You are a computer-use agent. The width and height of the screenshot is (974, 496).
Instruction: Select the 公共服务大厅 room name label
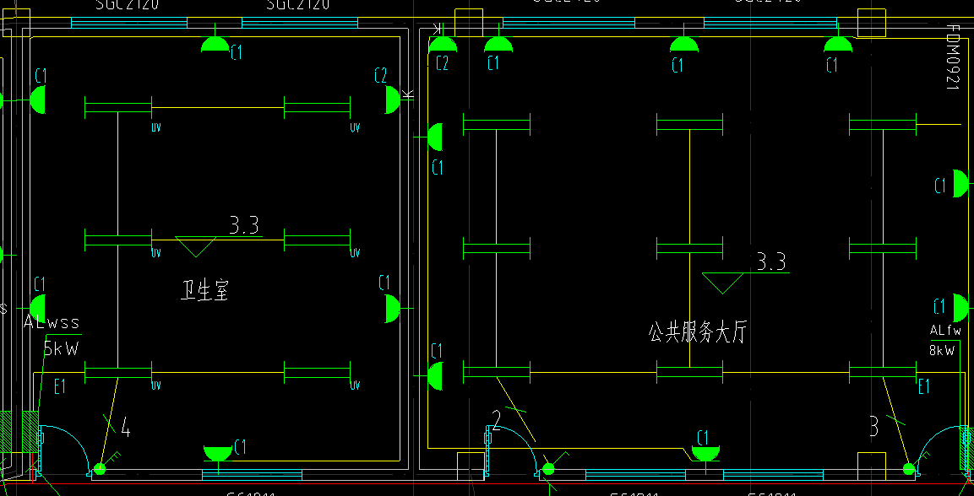tap(696, 333)
